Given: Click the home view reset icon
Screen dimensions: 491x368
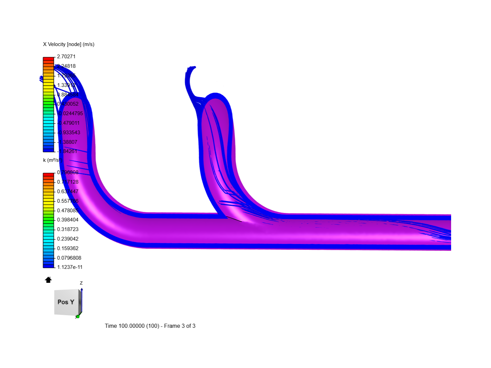Looking at the screenshot, I should click(48, 280).
